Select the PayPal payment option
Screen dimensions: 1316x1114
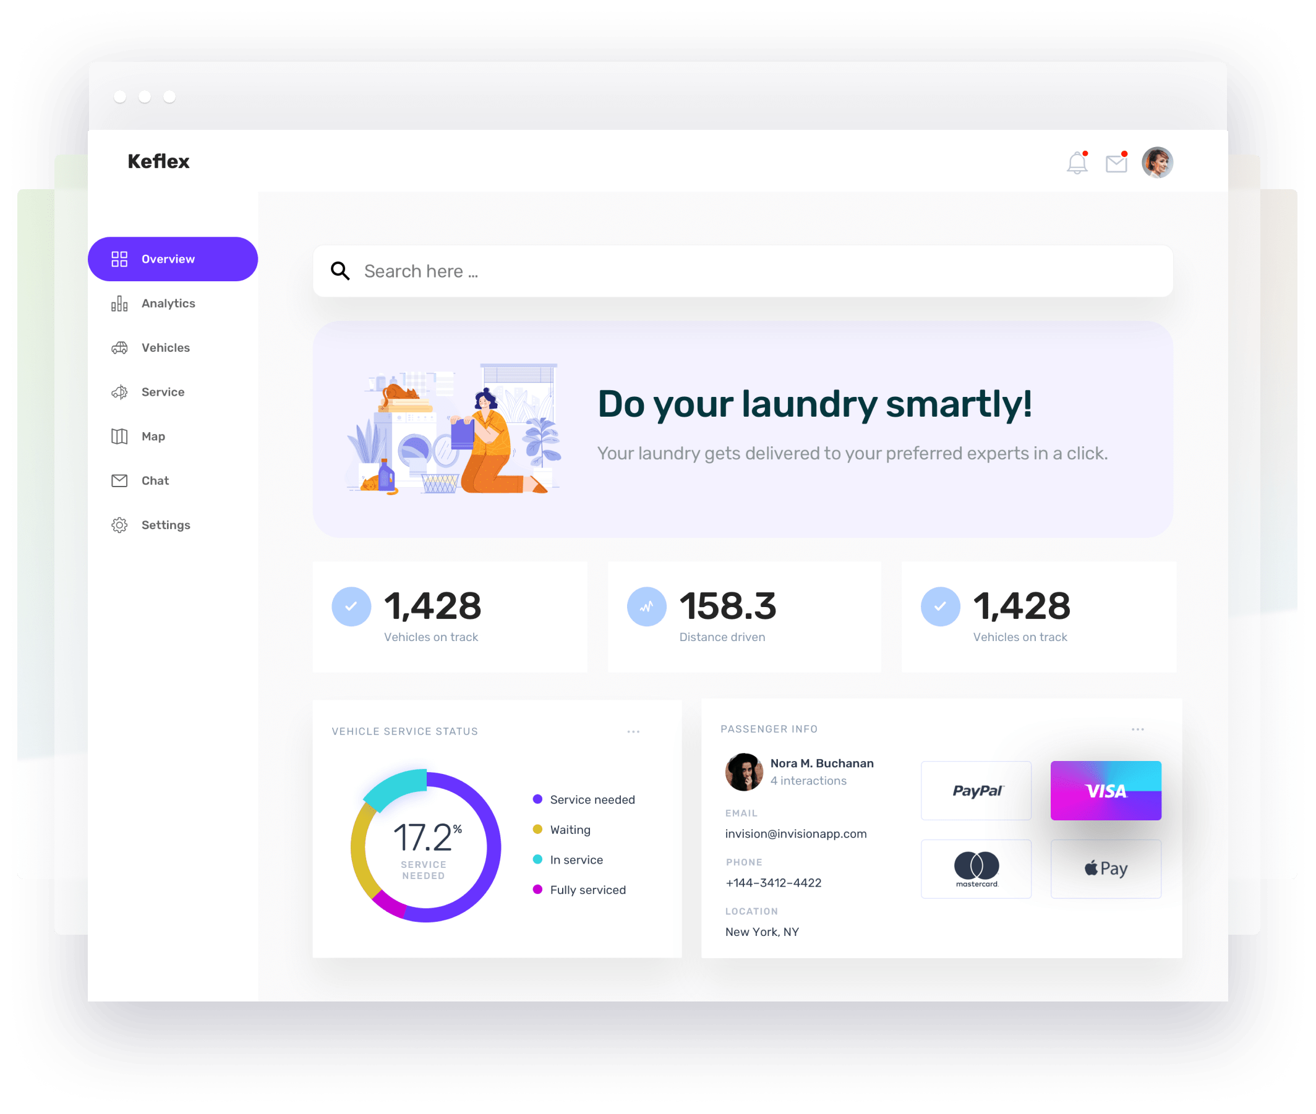pyautogui.click(x=975, y=791)
